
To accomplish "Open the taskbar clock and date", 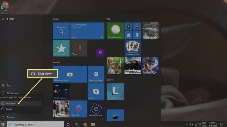I will click(x=213, y=124).
